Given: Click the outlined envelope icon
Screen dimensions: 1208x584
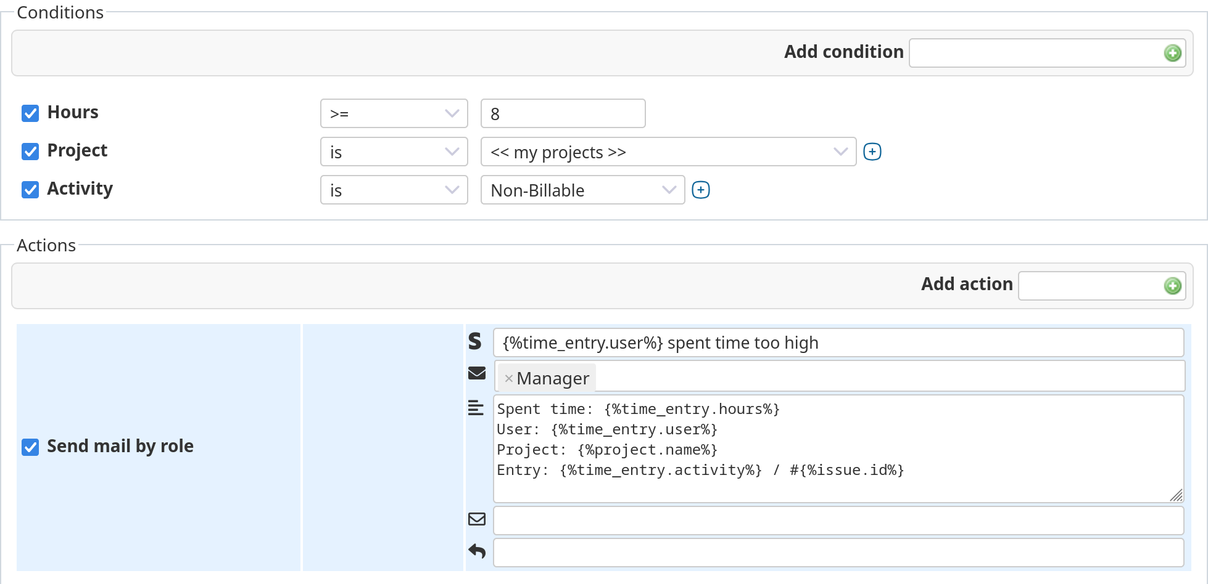Looking at the screenshot, I should tap(476, 519).
